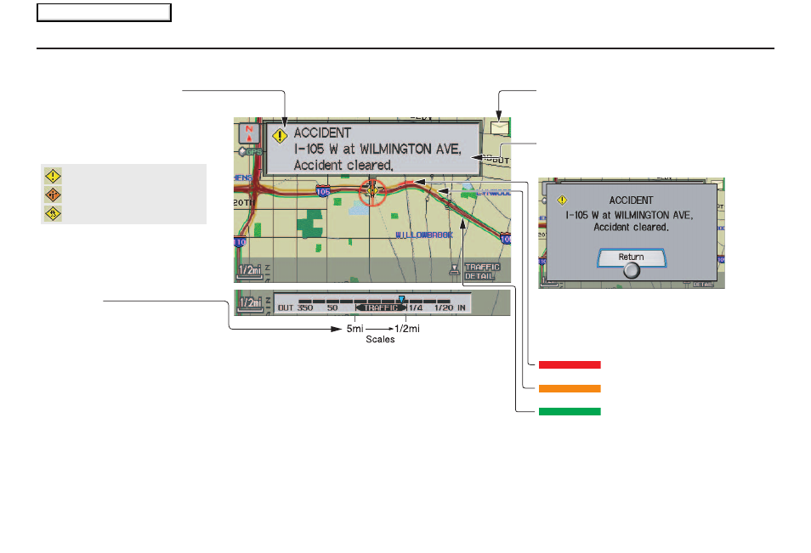
Task: Click the 1/4 value on the scale bar
Action: click(x=416, y=308)
